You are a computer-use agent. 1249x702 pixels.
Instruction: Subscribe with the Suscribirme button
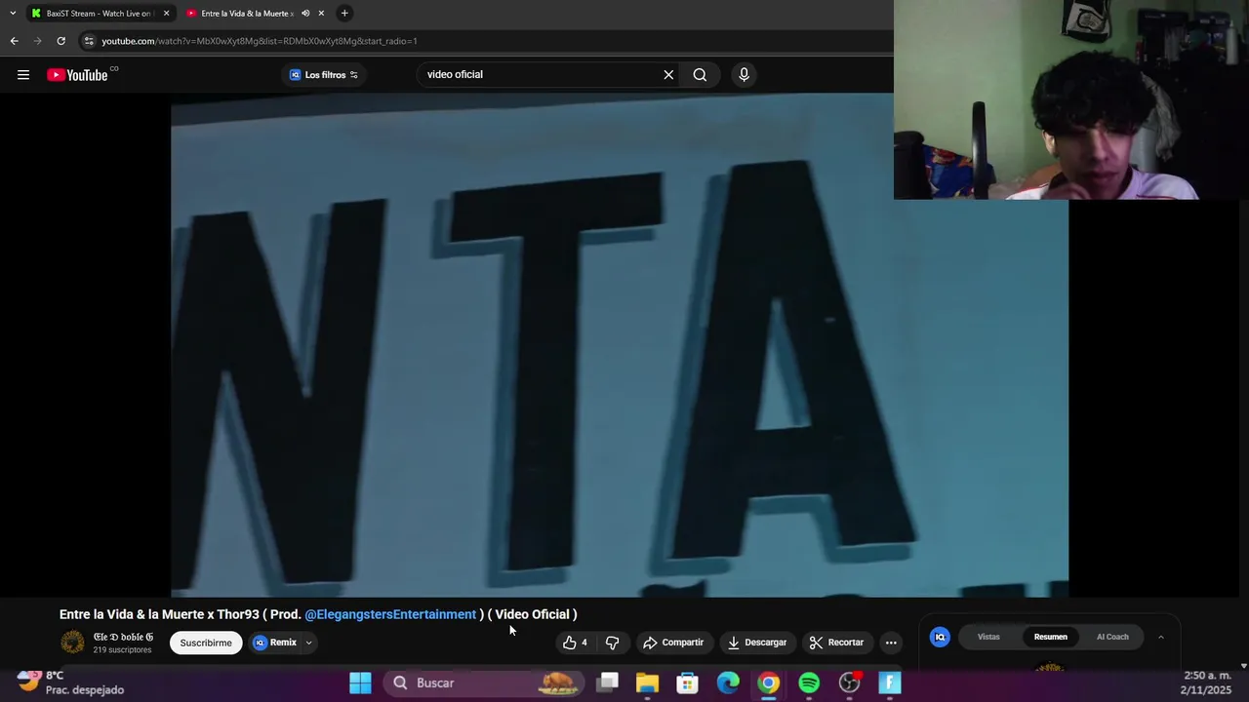206,643
